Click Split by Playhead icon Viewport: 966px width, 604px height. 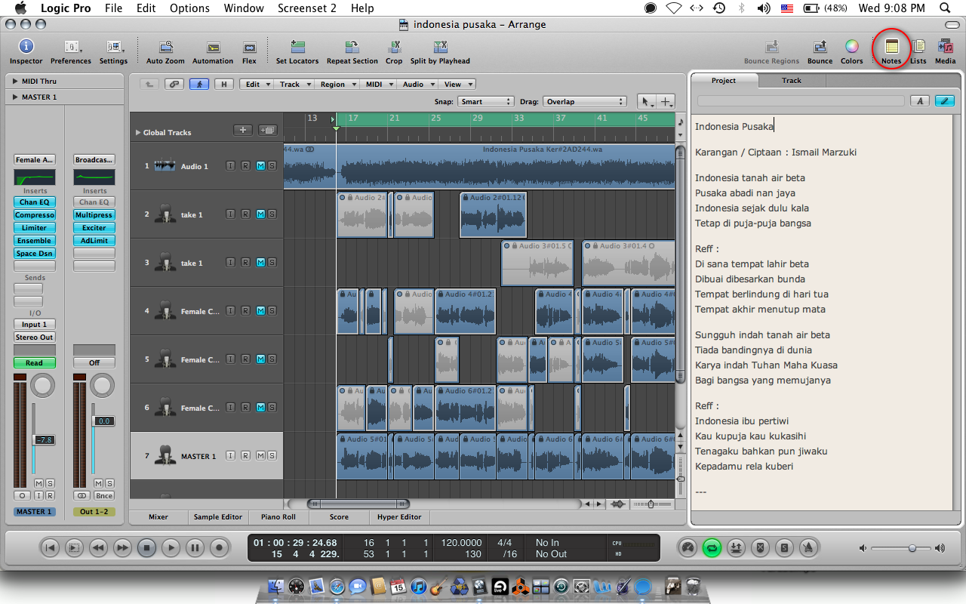[440, 47]
